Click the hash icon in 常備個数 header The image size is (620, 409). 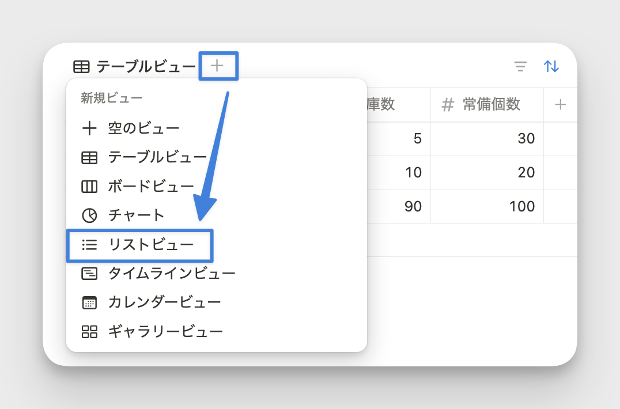pyautogui.click(x=448, y=105)
